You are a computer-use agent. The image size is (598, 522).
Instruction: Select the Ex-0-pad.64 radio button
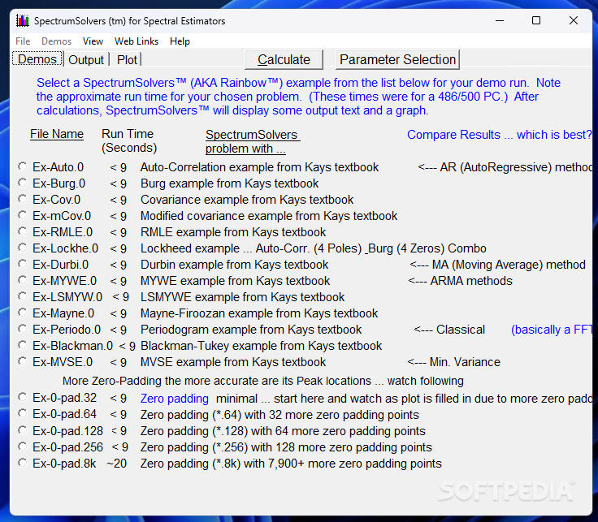(x=23, y=413)
